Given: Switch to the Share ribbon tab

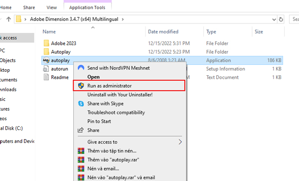Looking at the screenshot, I should click(29, 7).
